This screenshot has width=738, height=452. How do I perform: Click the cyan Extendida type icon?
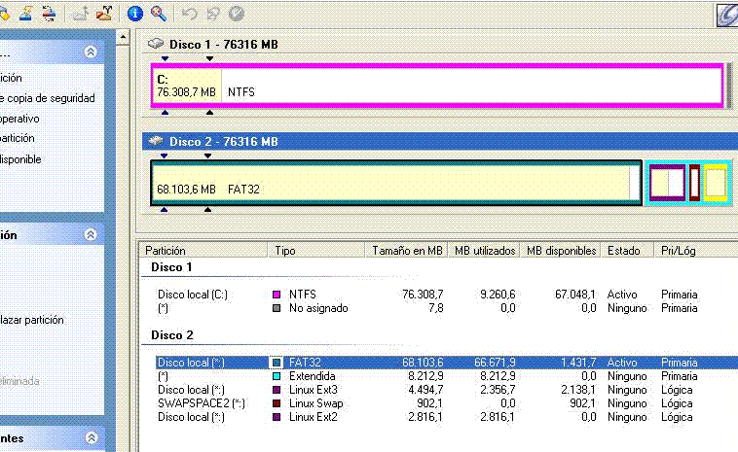point(277,375)
